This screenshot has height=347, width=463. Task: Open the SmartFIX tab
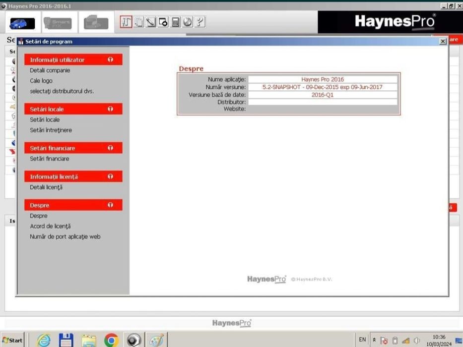click(x=58, y=23)
